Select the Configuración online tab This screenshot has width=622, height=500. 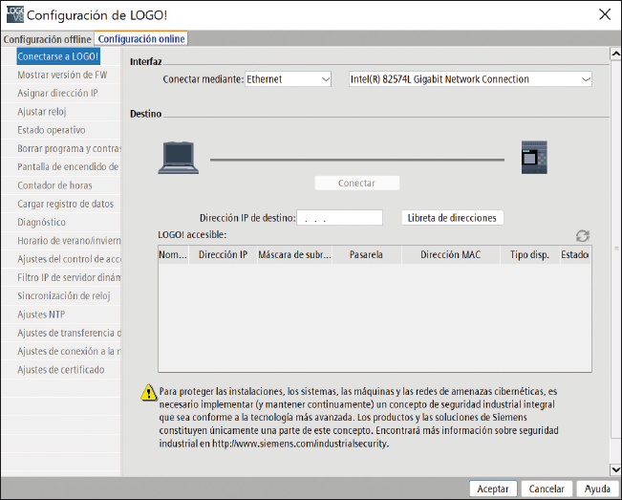click(x=141, y=39)
